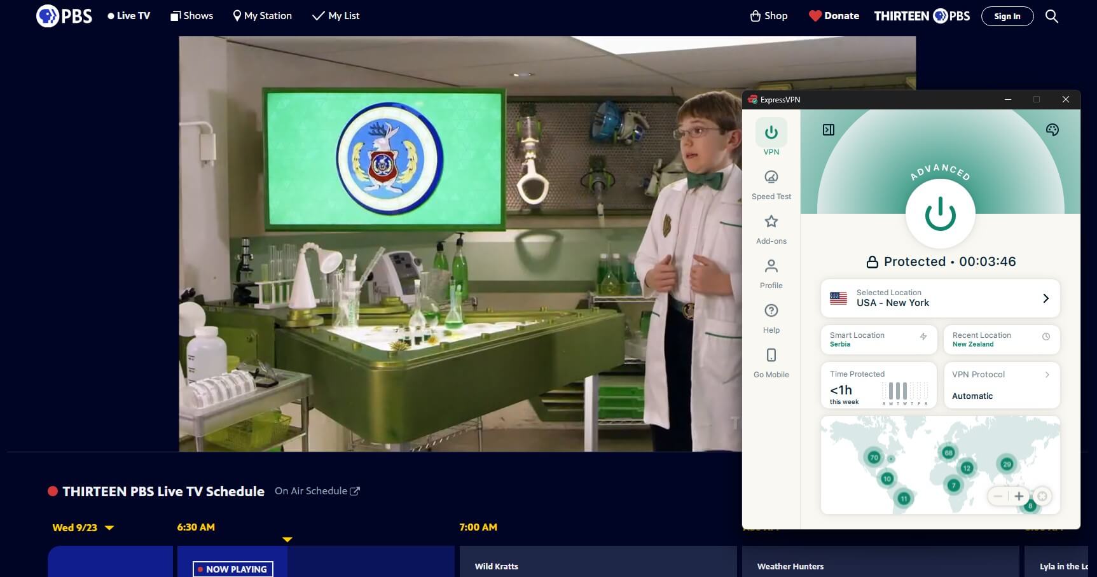Open the Time Protected card
The image size is (1097, 577).
(x=879, y=386)
